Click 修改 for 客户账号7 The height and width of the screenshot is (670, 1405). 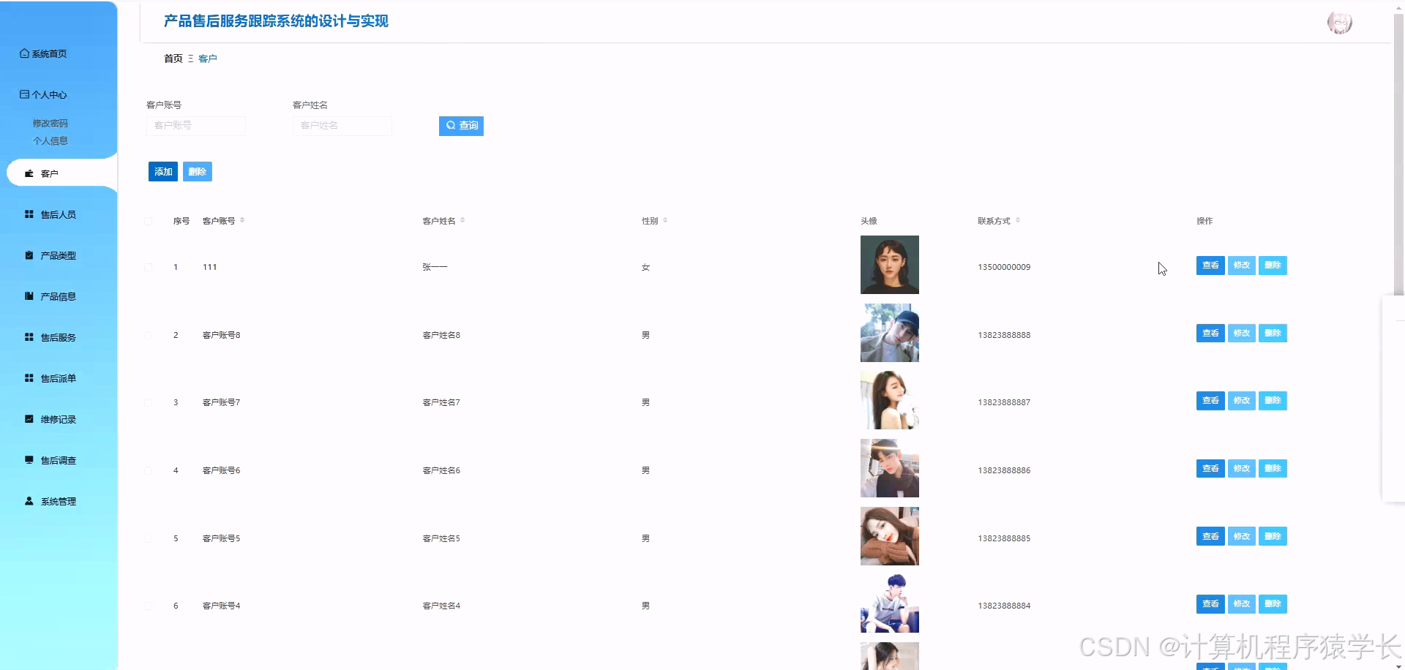click(x=1241, y=401)
